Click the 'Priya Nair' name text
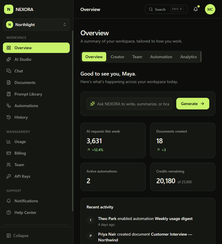The width and height of the screenshot is (222, 244). tap(107, 234)
